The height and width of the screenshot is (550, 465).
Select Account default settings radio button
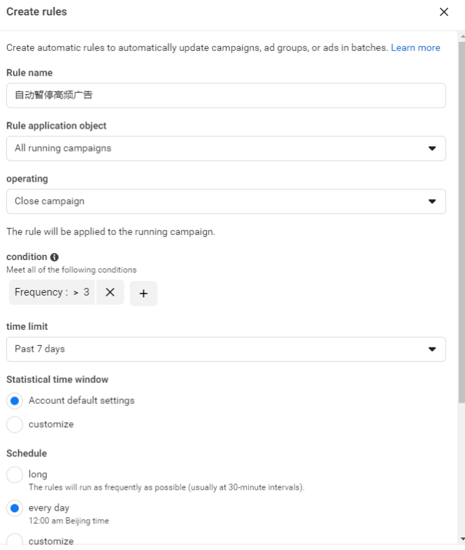coord(15,400)
